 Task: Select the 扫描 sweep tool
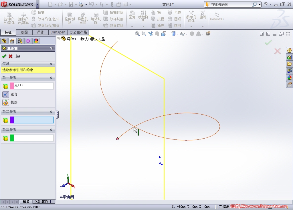(38, 13)
